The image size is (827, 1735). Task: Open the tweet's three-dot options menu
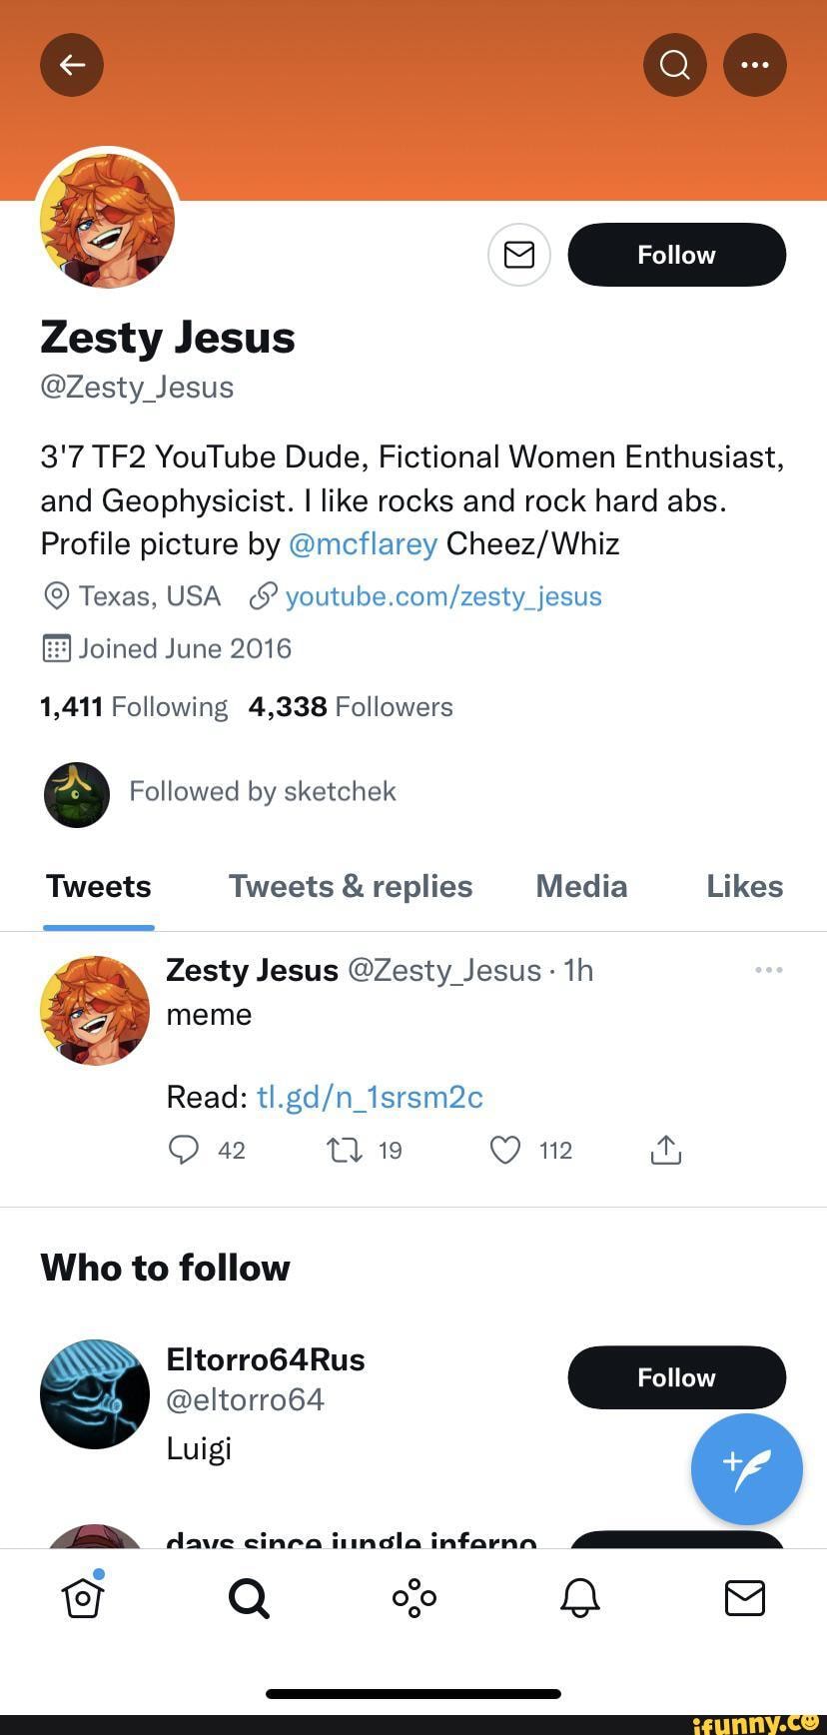click(x=768, y=969)
